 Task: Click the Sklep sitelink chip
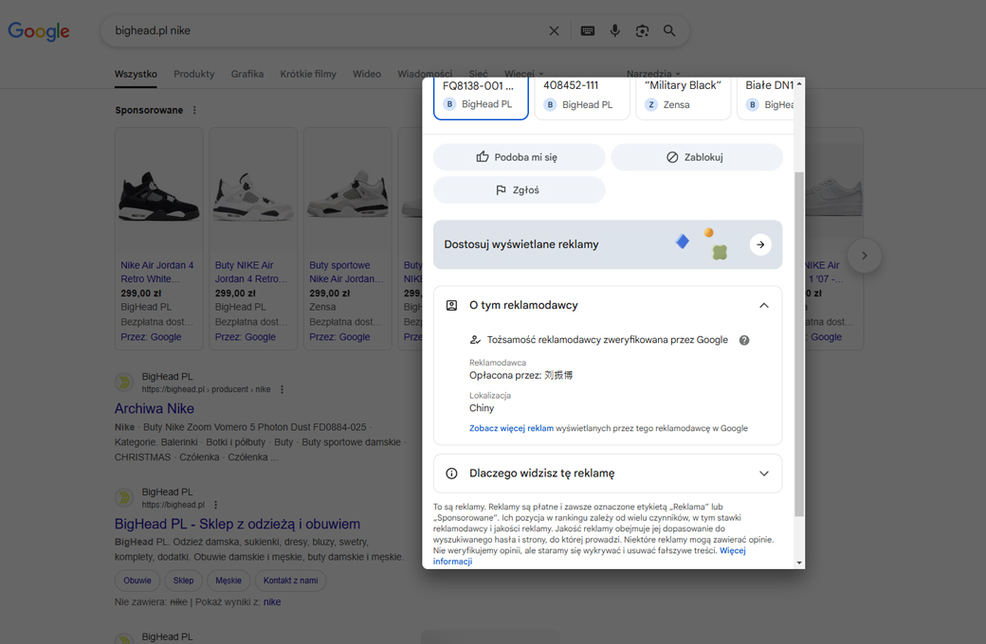click(x=183, y=581)
